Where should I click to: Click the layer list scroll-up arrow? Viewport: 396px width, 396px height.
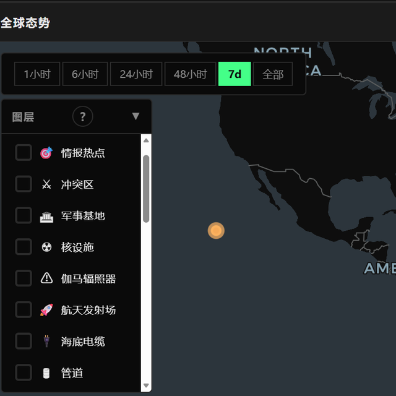point(146,140)
